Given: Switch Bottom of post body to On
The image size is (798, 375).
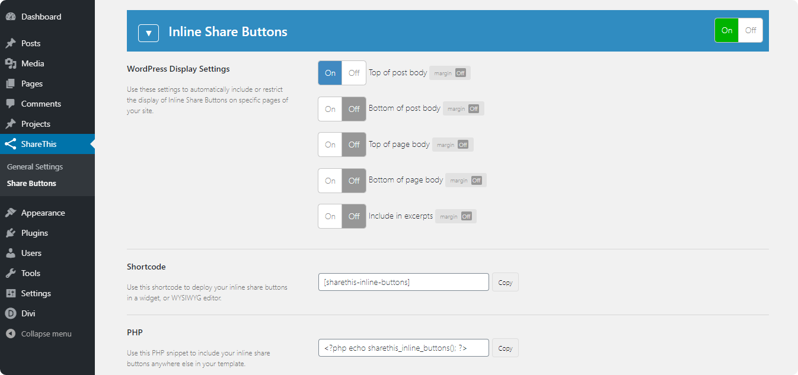Looking at the screenshot, I should point(330,109).
